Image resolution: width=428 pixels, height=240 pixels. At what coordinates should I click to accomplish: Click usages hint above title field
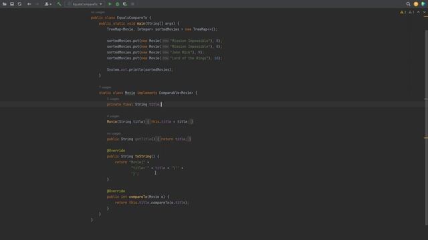click(113, 99)
